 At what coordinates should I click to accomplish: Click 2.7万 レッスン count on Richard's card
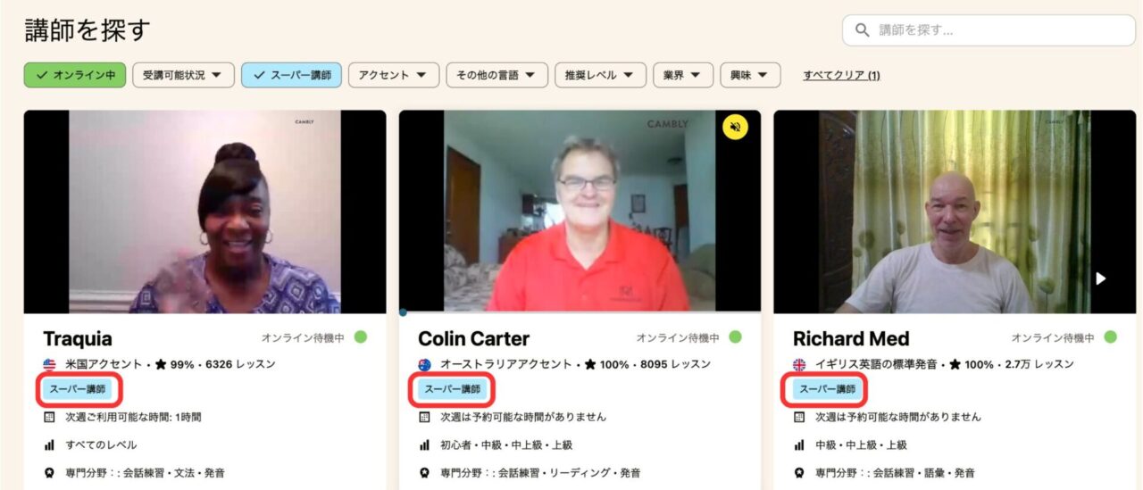(1039, 364)
